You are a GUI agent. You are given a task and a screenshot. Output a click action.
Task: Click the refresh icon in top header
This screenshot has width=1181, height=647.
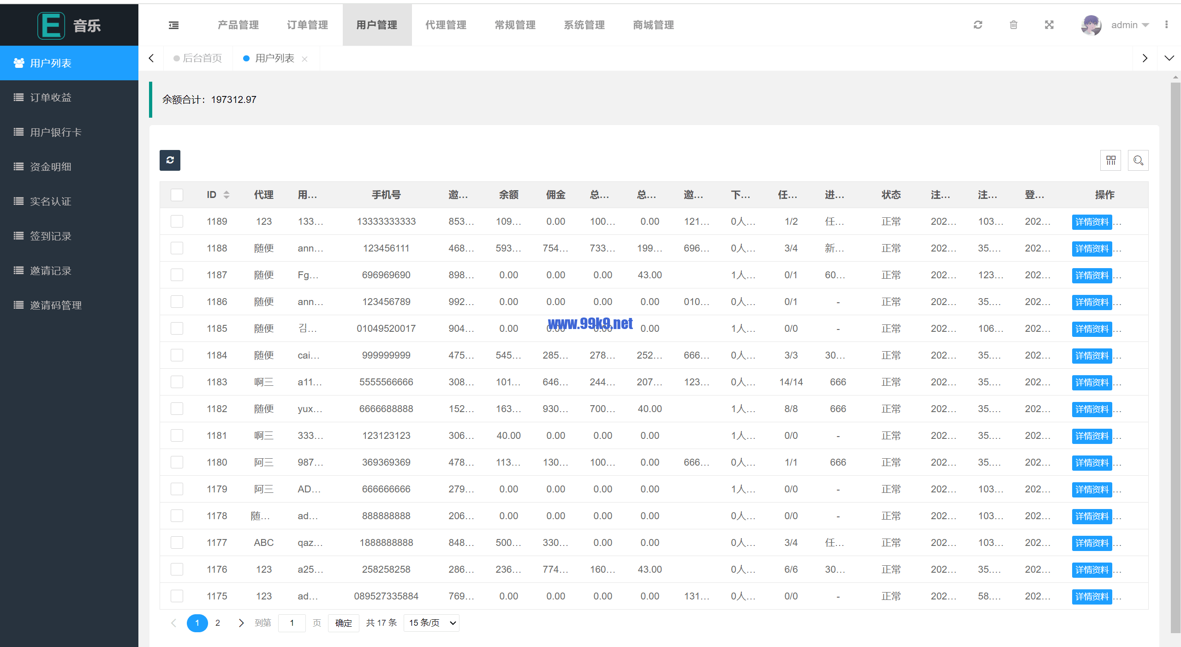(978, 25)
